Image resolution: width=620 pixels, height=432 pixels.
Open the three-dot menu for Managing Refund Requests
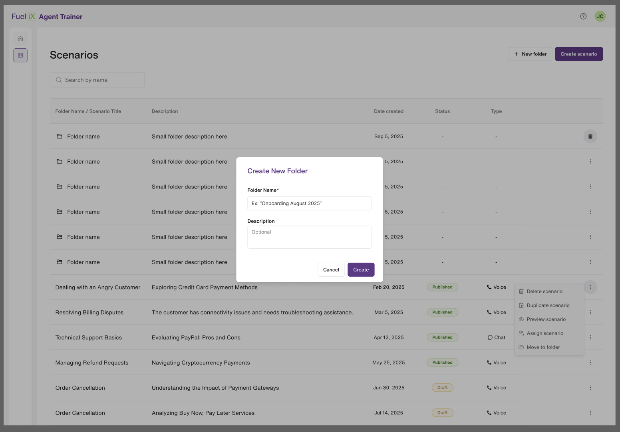(590, 363)
